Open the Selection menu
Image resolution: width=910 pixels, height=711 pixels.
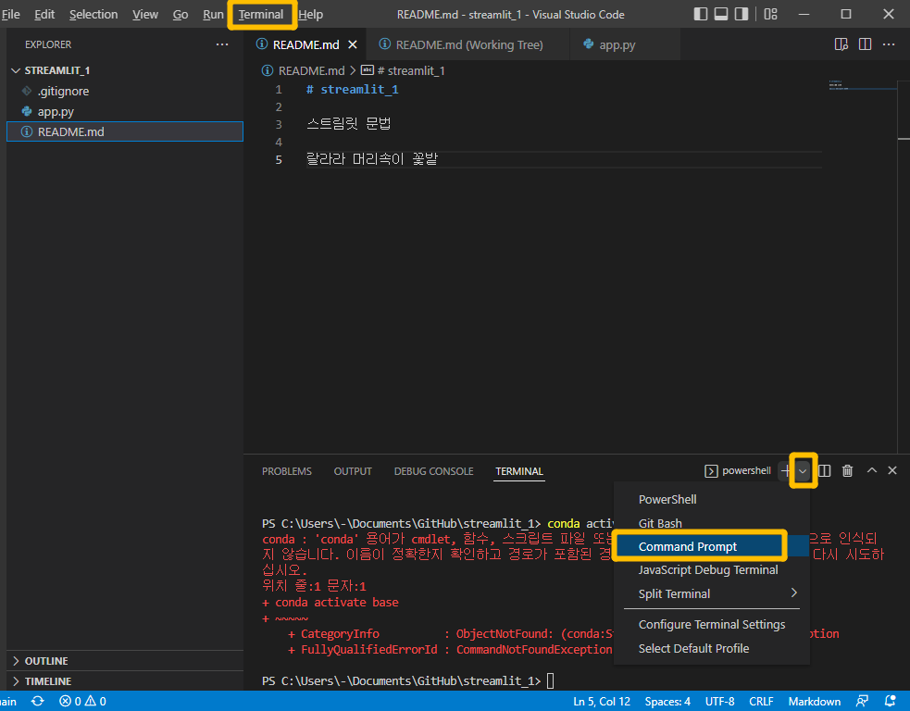[x=93, y=15]
